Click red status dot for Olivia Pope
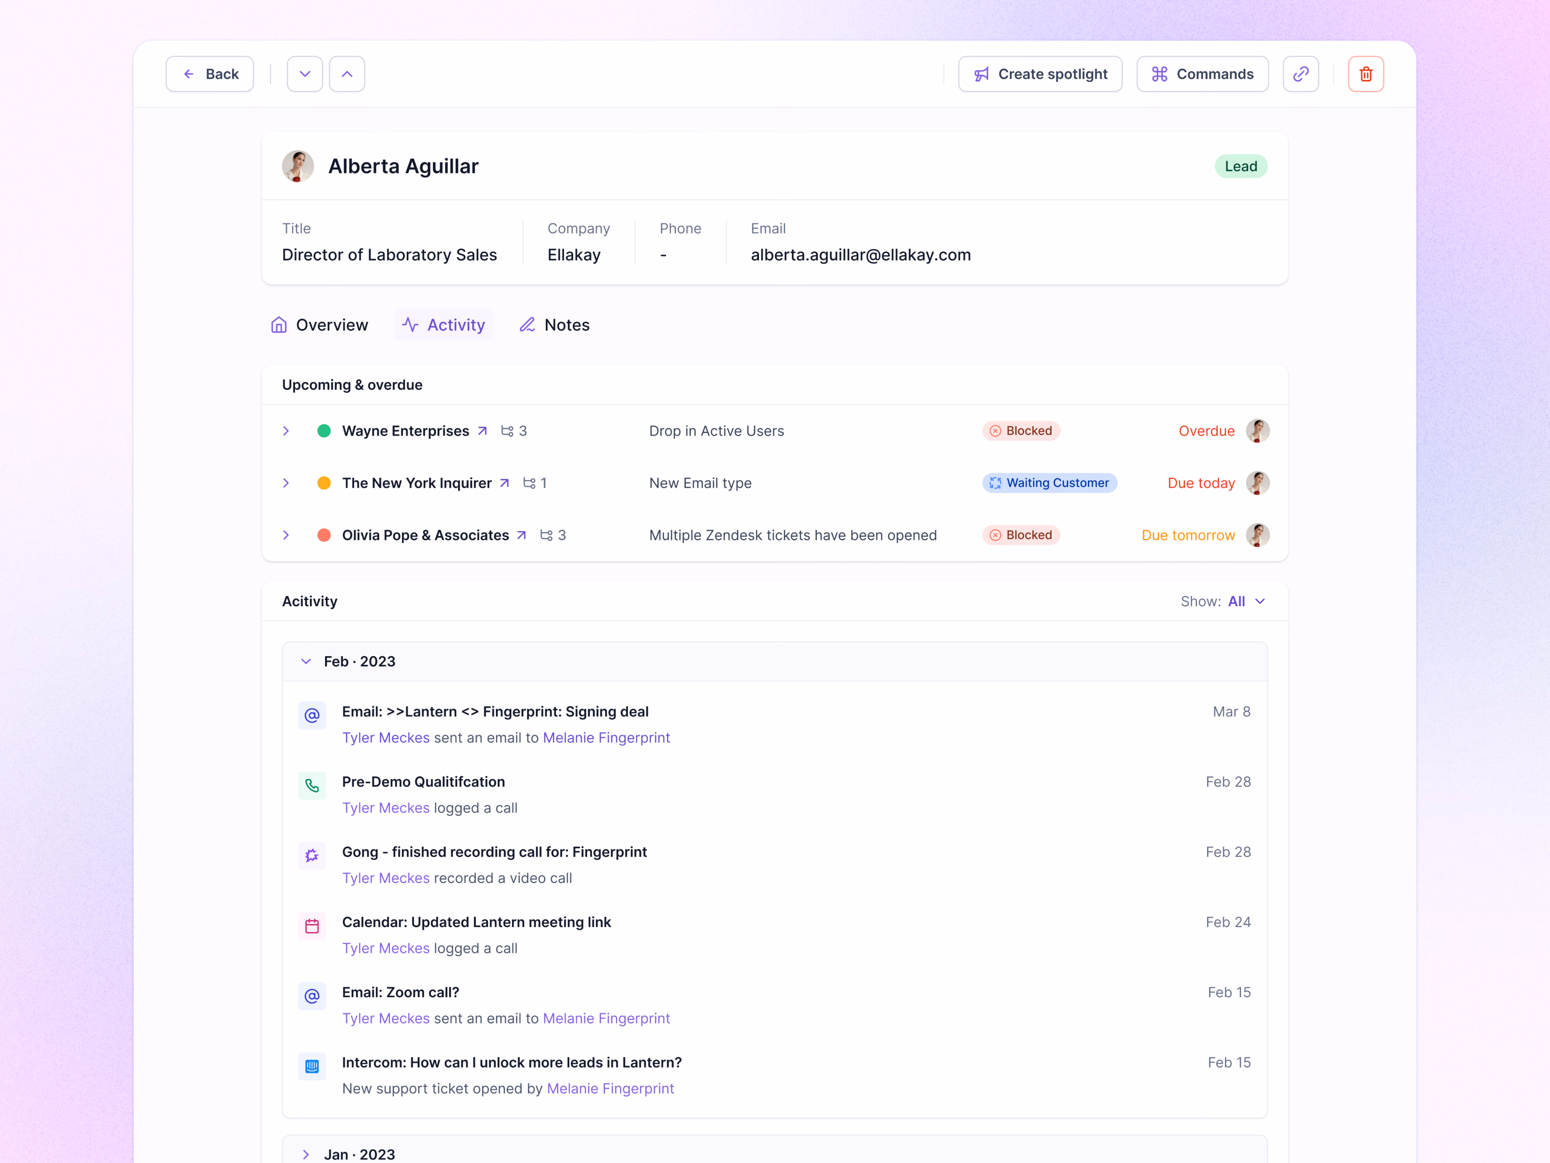 324,535
